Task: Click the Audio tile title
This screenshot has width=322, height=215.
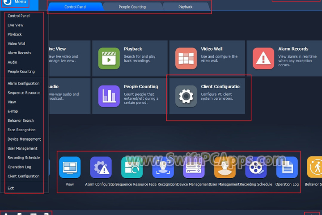Action: pos(54,86)
